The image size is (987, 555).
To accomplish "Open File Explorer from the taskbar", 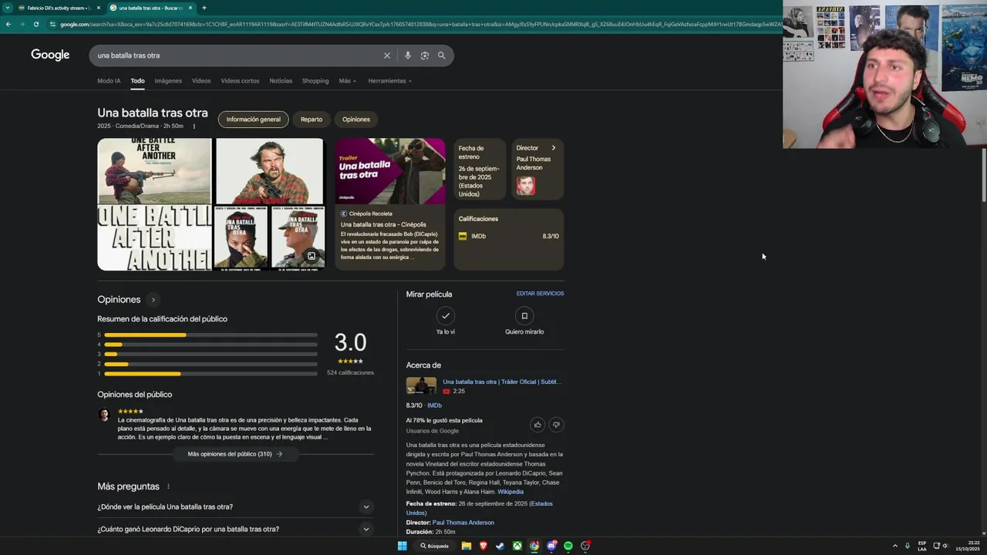I will pyautogui.click(x=467, y=546).
